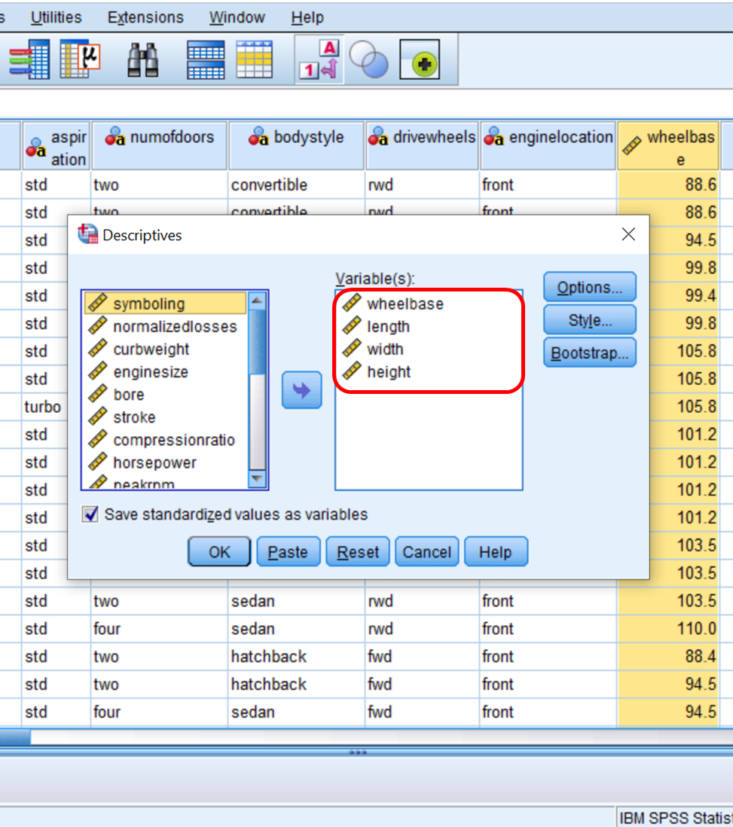Select stroke in the source list
Screen dimensions: 733x827
point(165,417)
